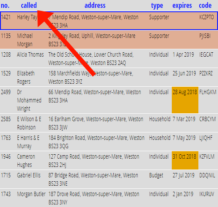Sort by the 'expires' column header
Screen dimensions: 218x207
click(182, 6)
